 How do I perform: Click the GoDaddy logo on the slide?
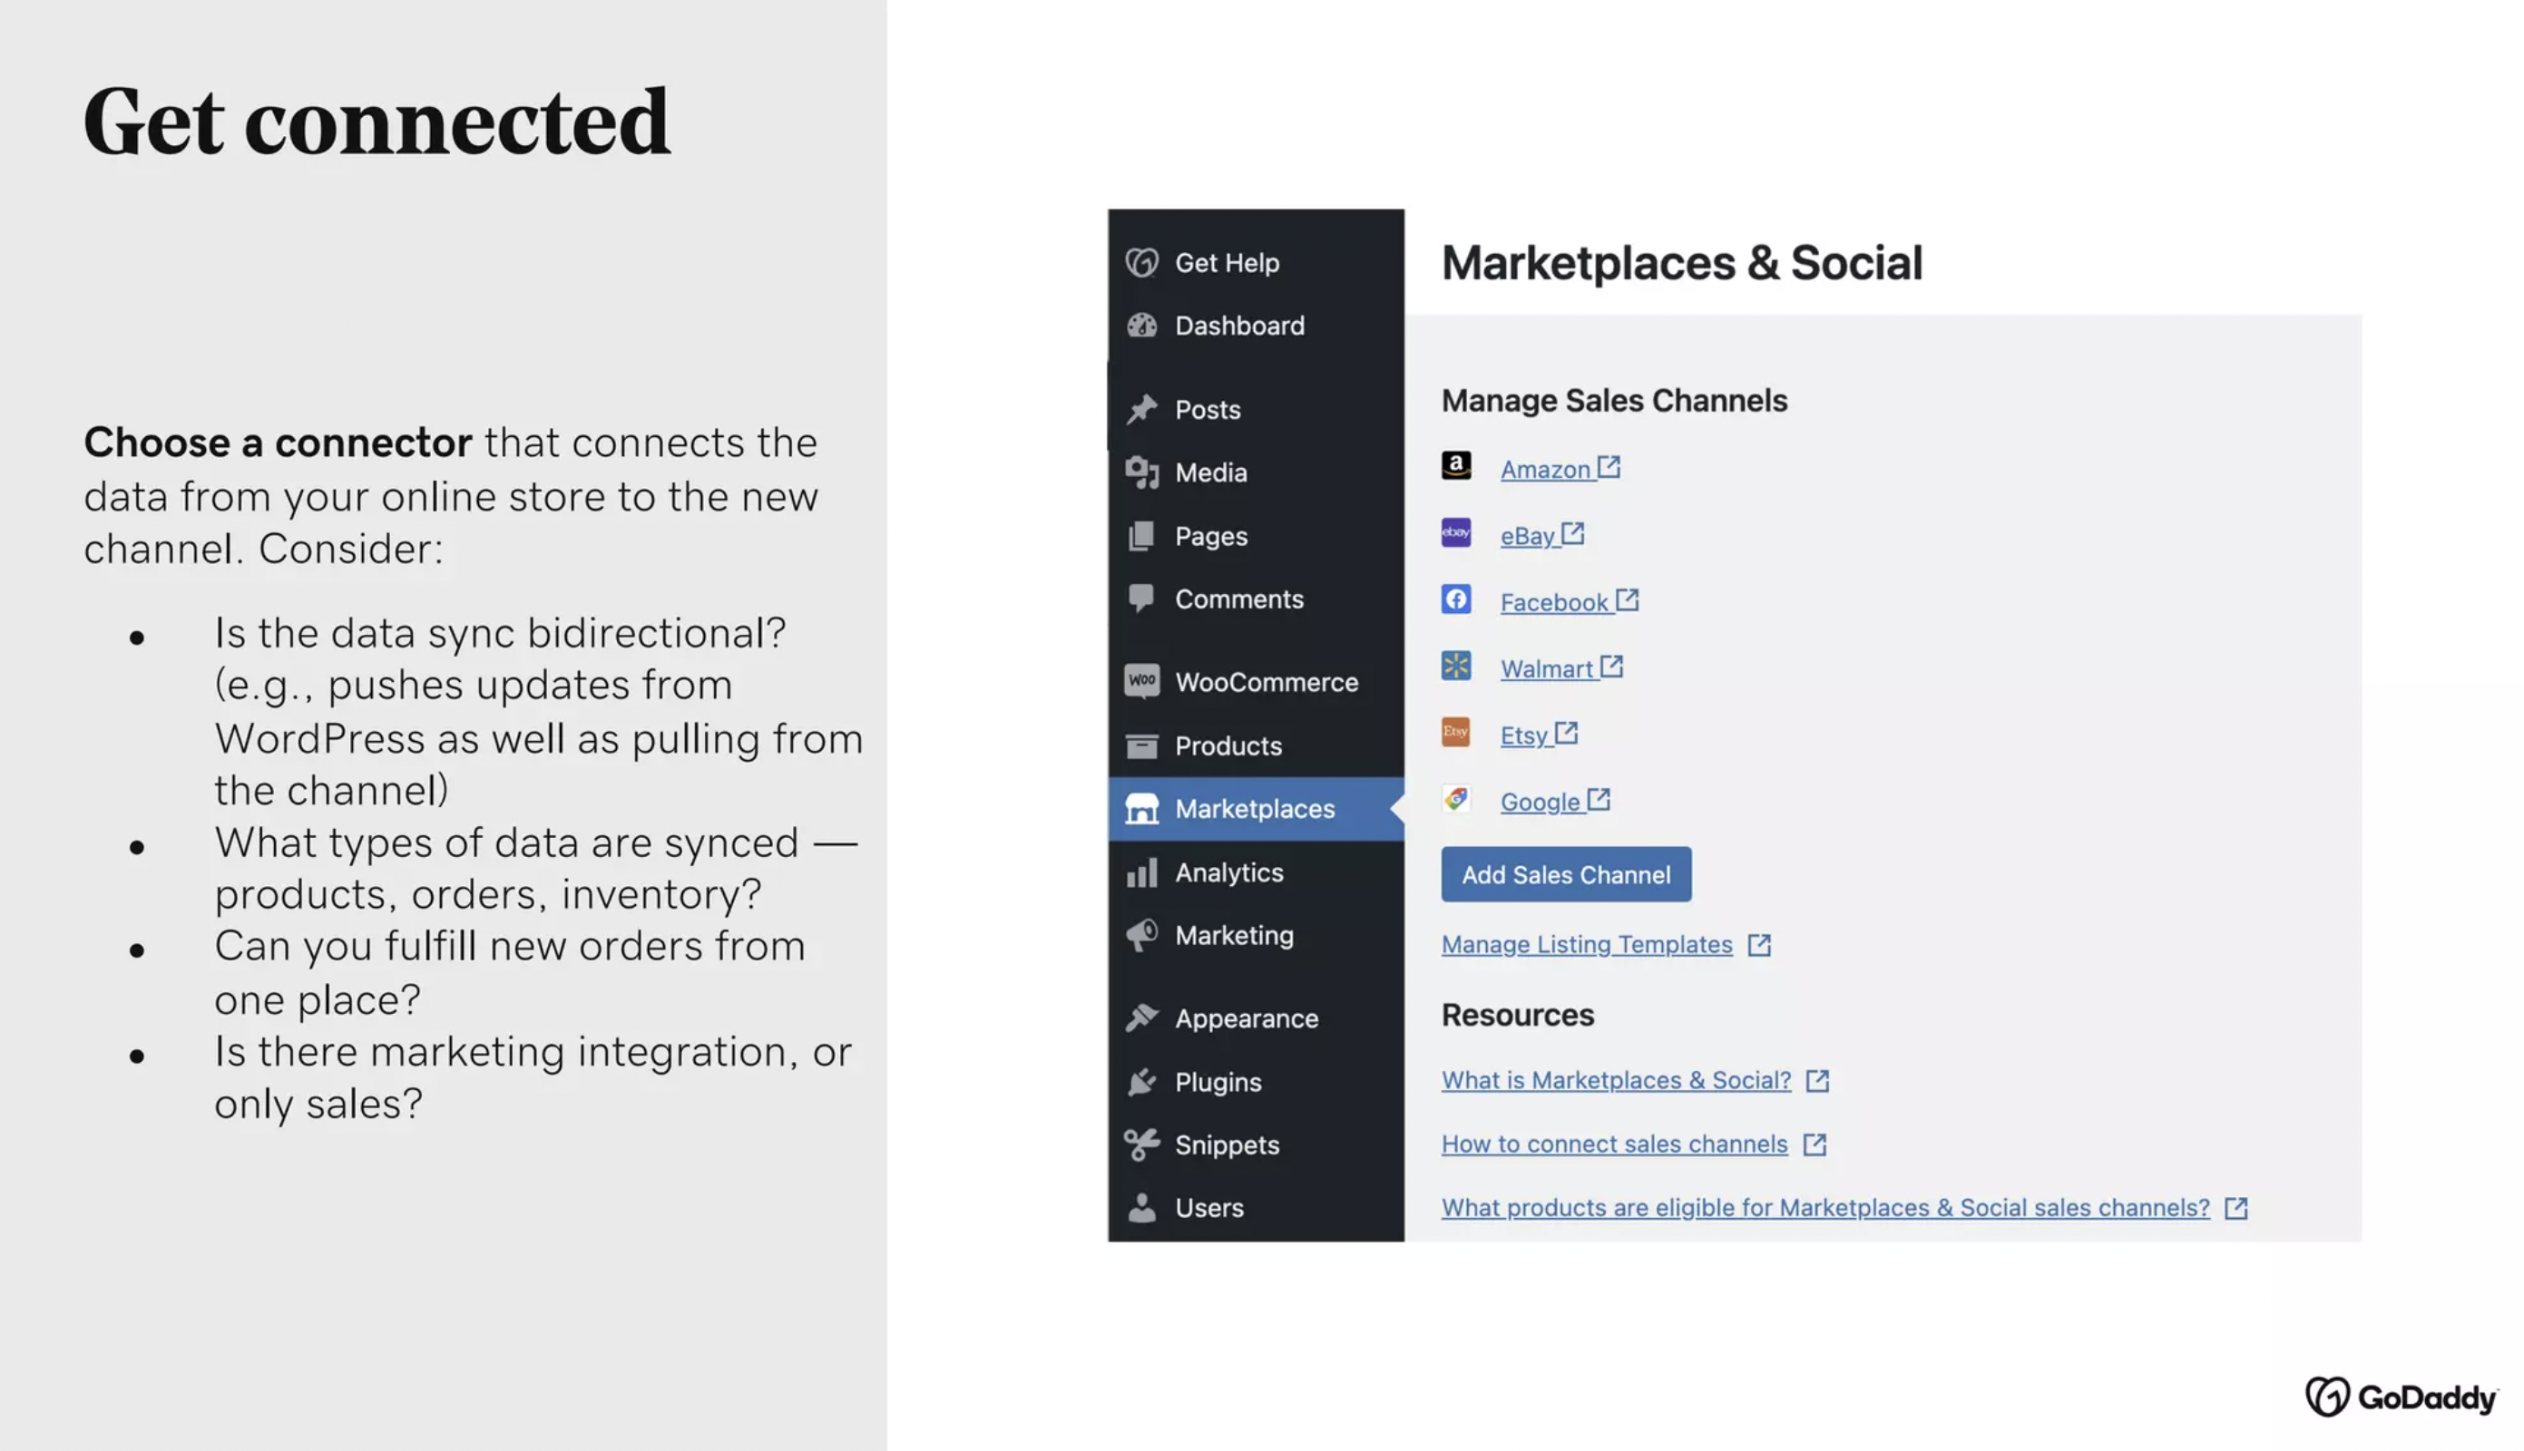[x=2401, y=1397]
